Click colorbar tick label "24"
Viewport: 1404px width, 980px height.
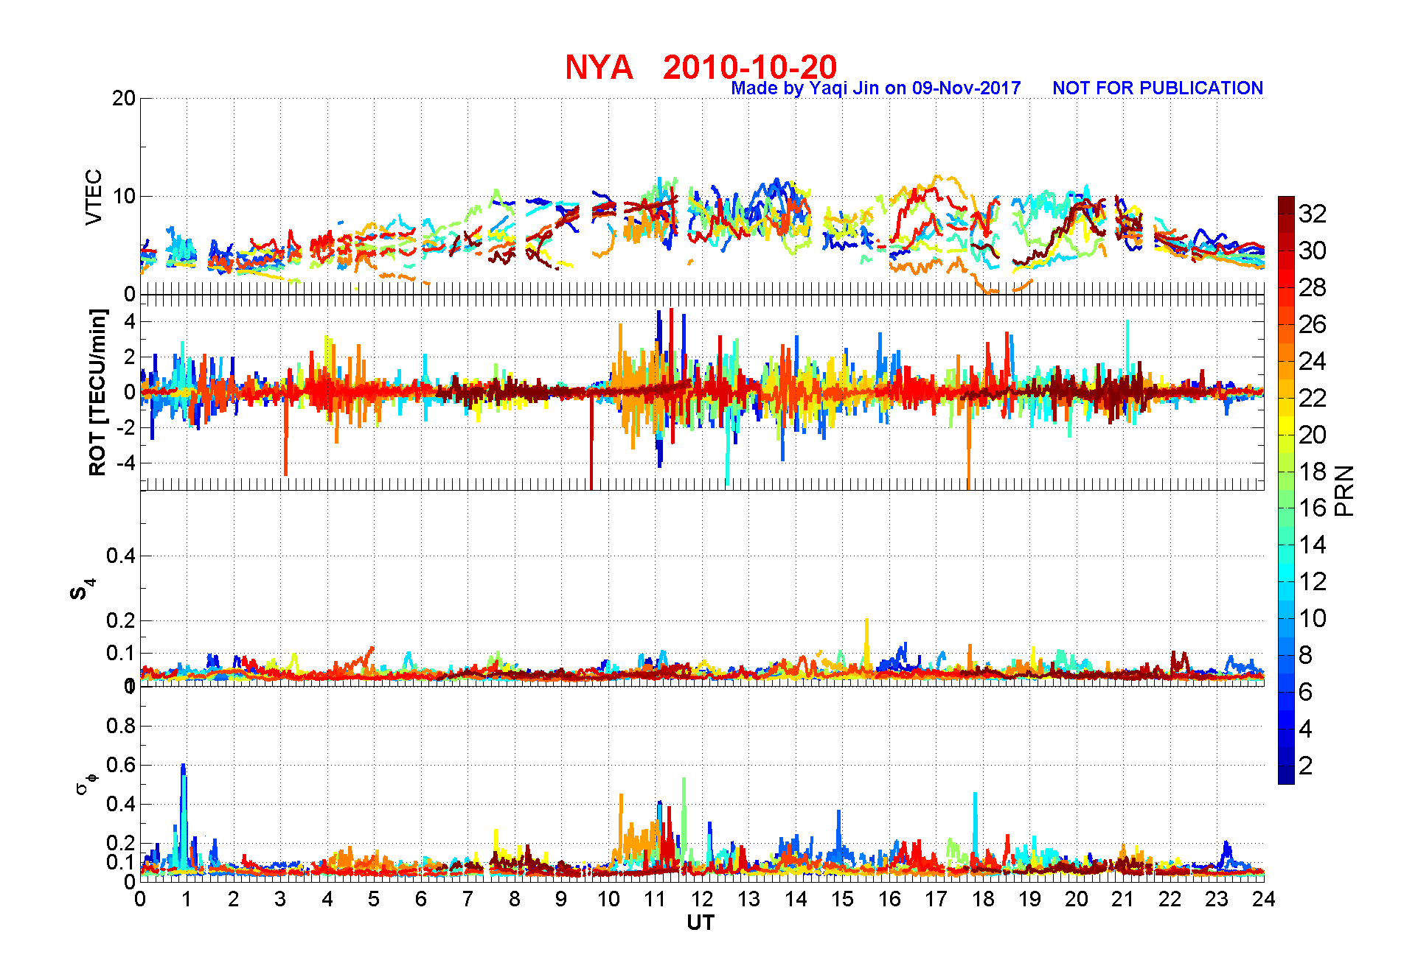[1313, 361]
